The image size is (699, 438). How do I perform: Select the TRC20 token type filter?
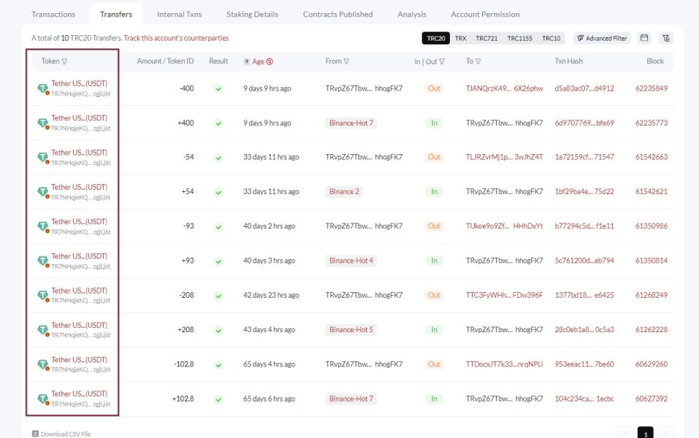tap(436, 38)
